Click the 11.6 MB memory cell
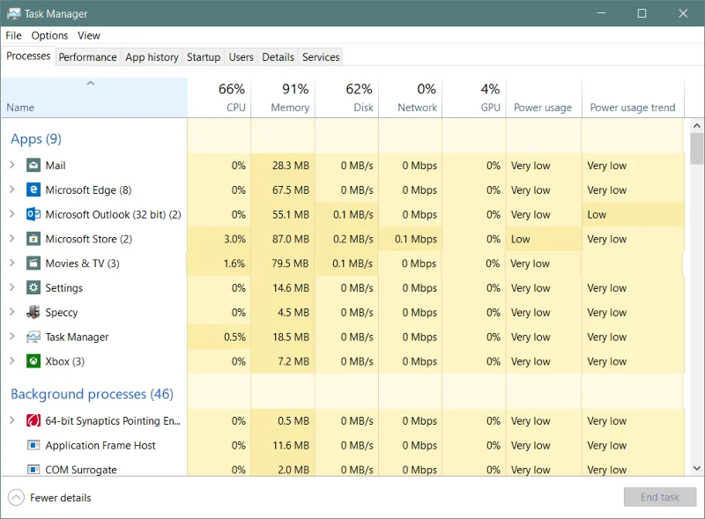This screenshot has width=705, height=519. coord(283,445)
